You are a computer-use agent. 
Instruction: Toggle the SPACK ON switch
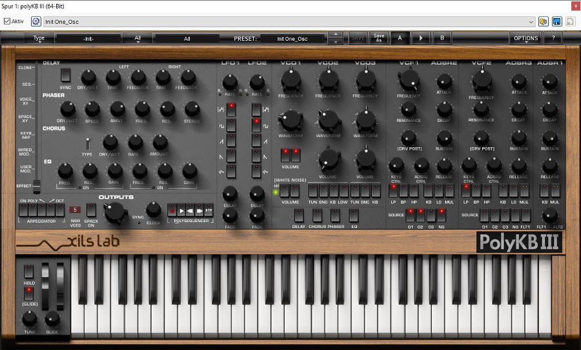91,210
